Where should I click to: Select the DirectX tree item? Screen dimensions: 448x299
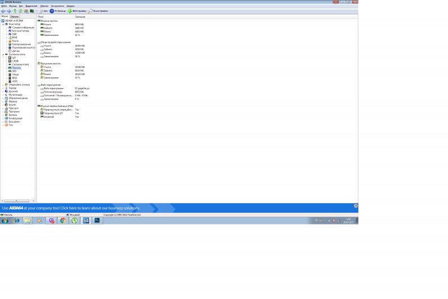(x=12, y=105)
